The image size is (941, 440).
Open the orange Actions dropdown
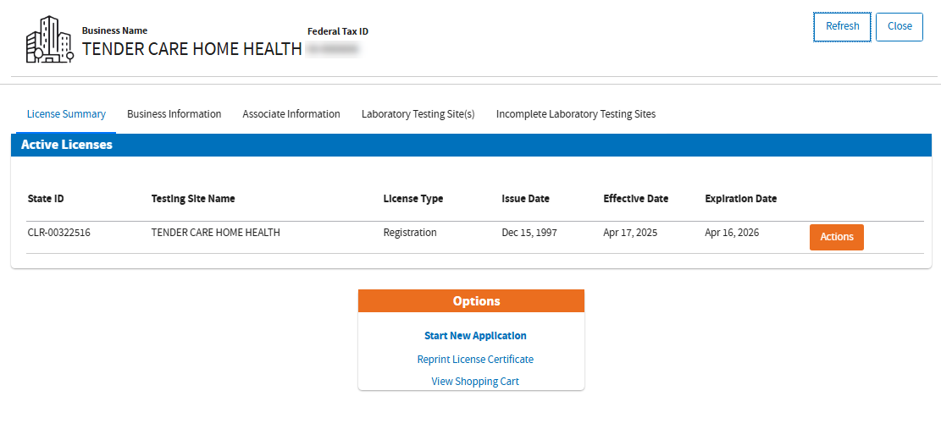(836, 237)
